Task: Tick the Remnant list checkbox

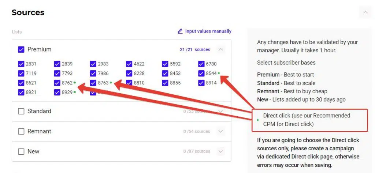Action: pos(21,131)
